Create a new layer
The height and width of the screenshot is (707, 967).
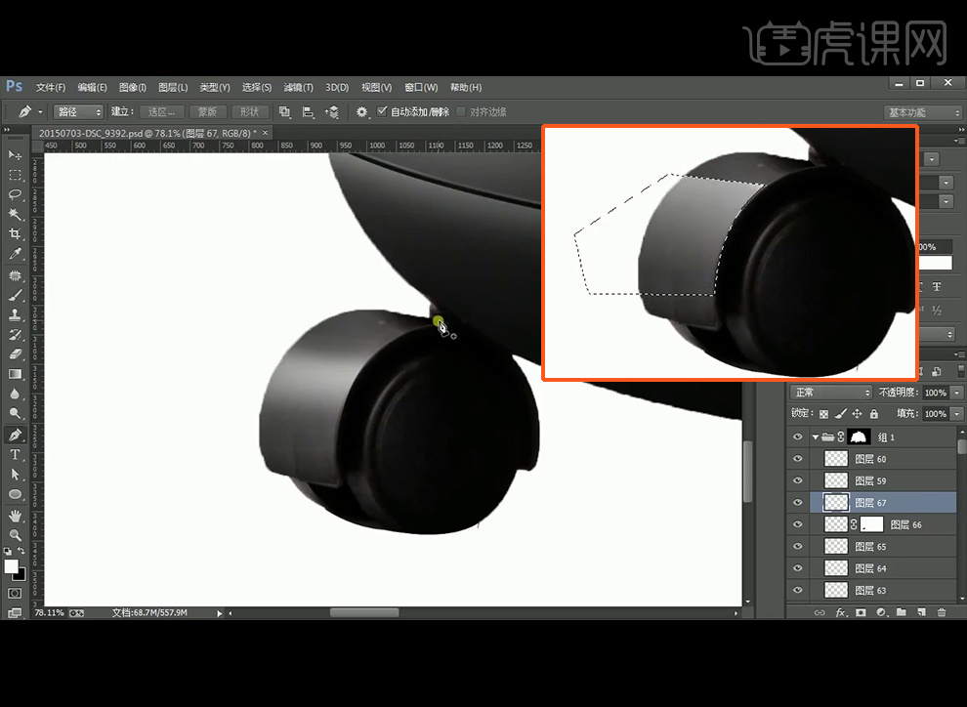click(x=921, y=612)
